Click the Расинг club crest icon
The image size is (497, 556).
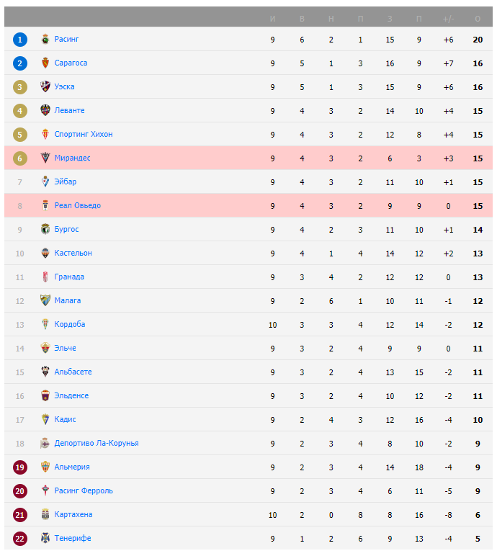point(45,39)
